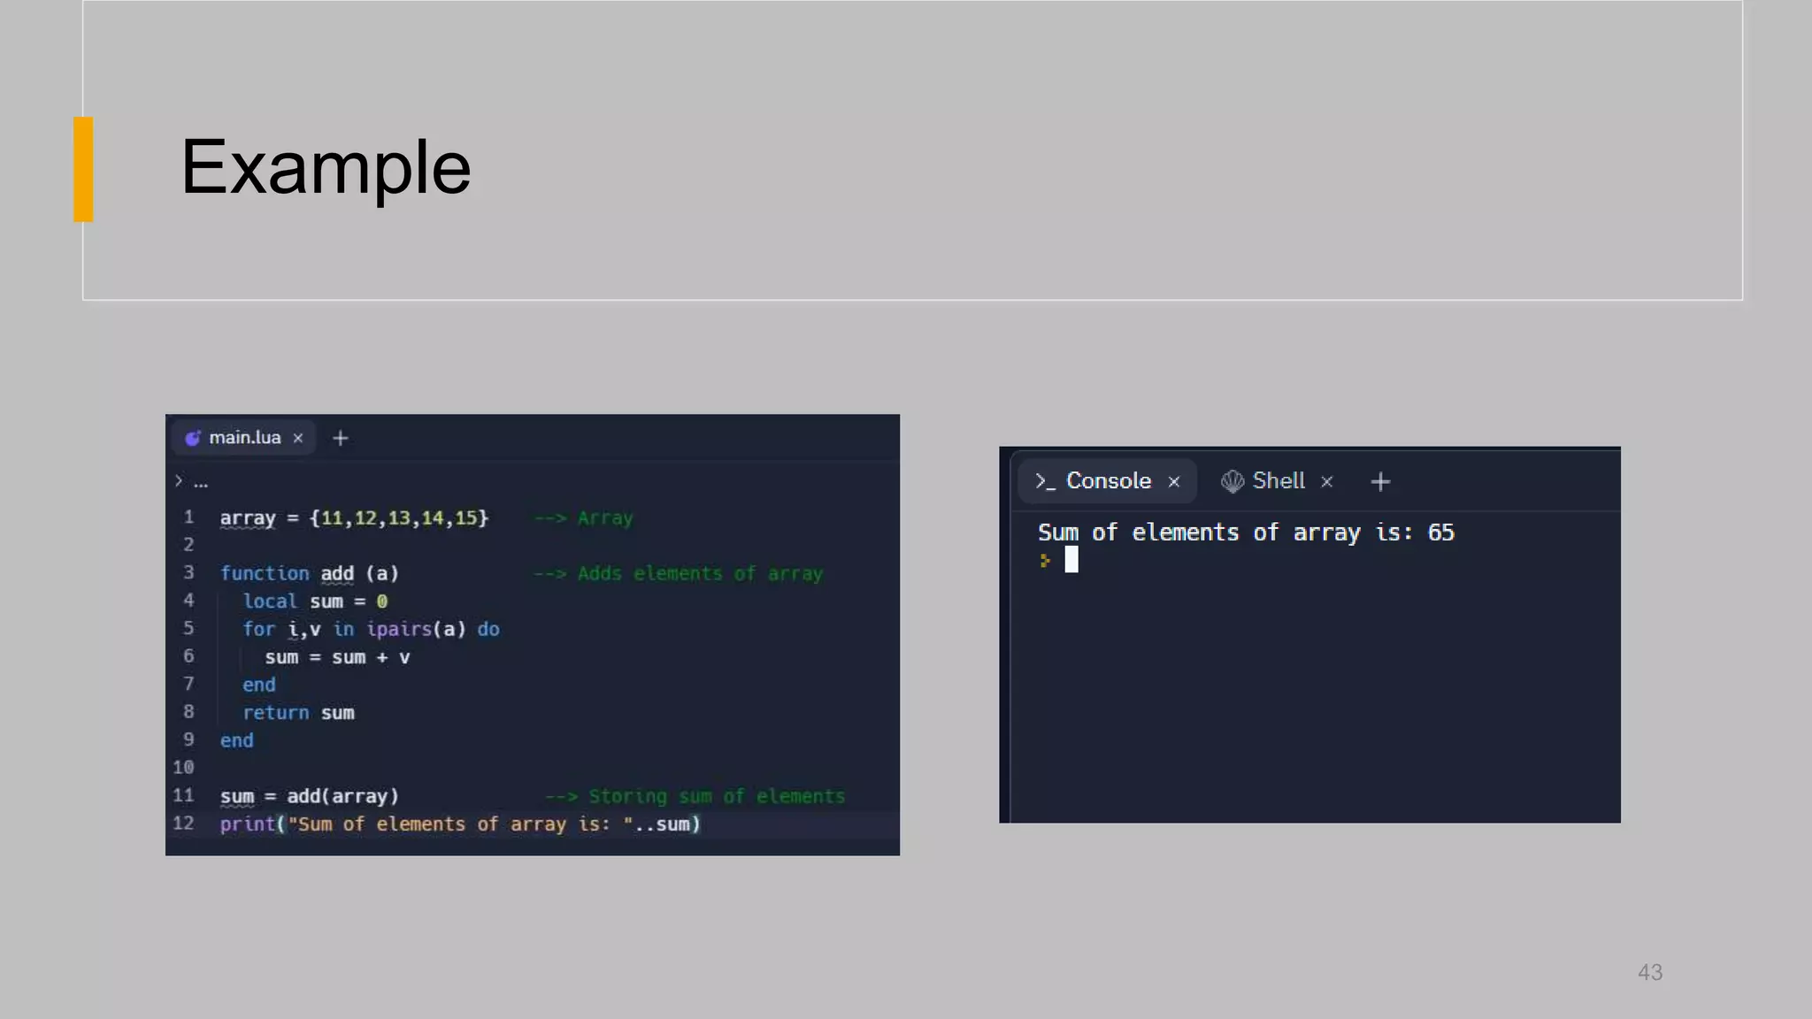Viewport: 1812px width, 1019px height.
Task: Click the "for i,v in ipairs(a) do" line
Action: [371, 629]
